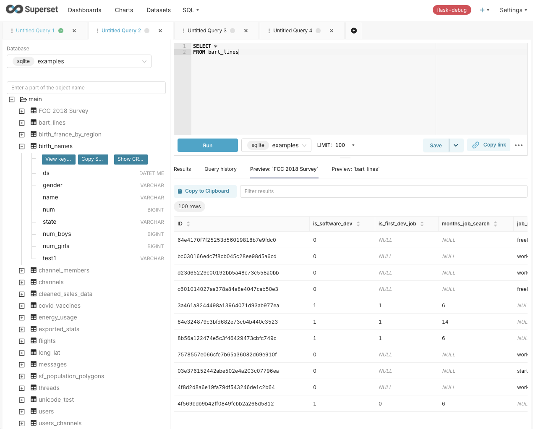Add a new query tab
Screen dimensions: 533x429
(x=354, y=31)
